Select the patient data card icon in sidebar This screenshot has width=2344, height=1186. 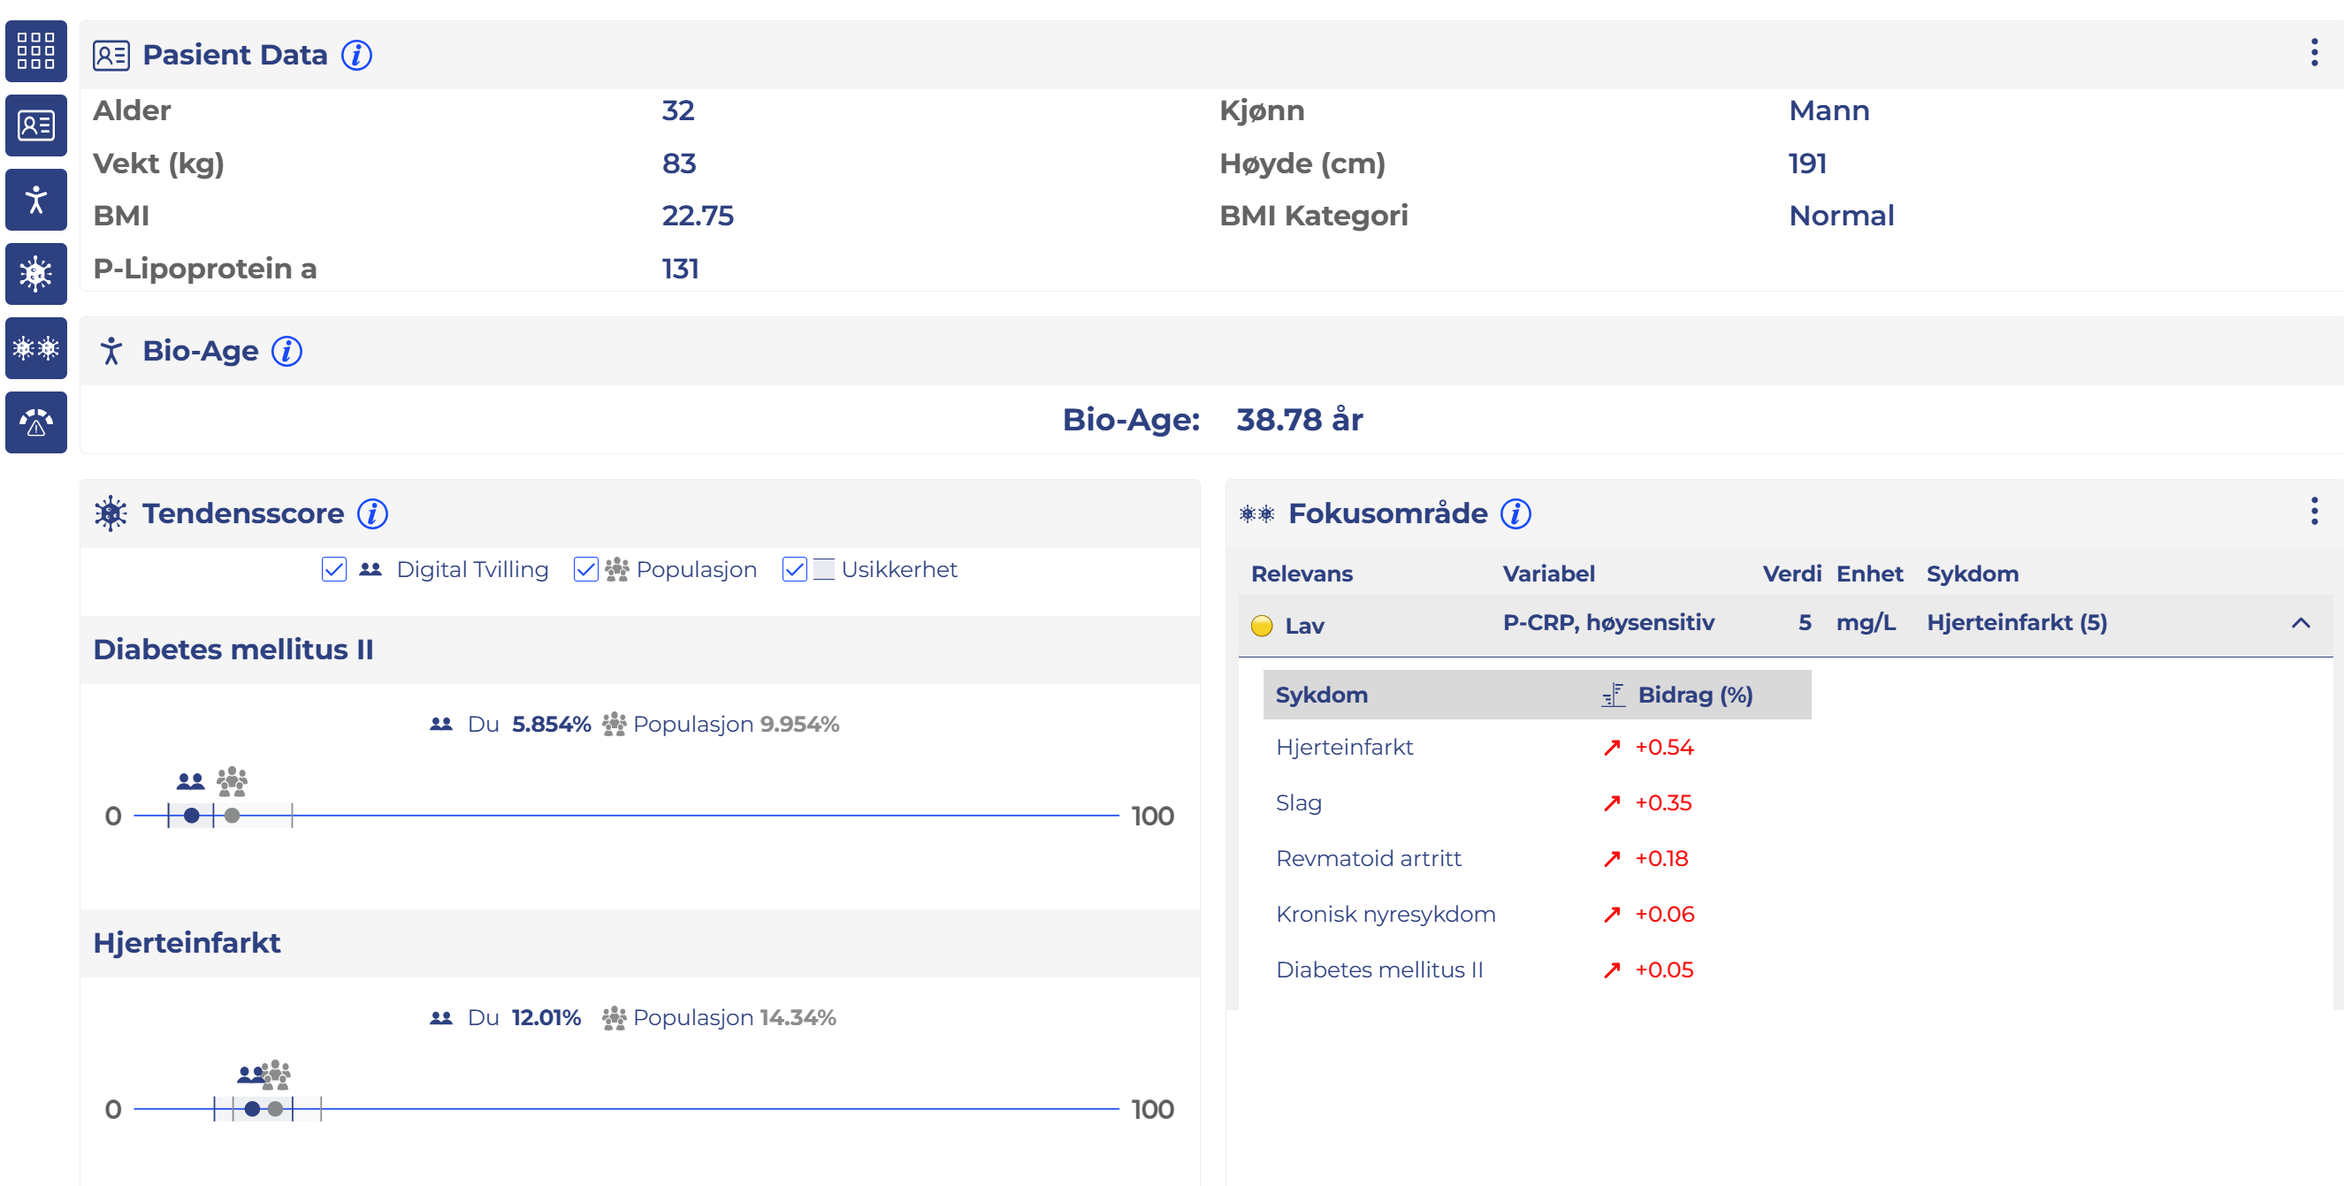point(35,125)
